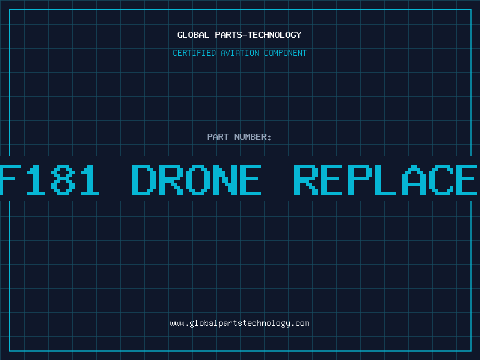Click the GLOBAL PARTS-TECHNOLOGY company heading
The width and height of the screenshot is (480, 360).
point(239,35)
